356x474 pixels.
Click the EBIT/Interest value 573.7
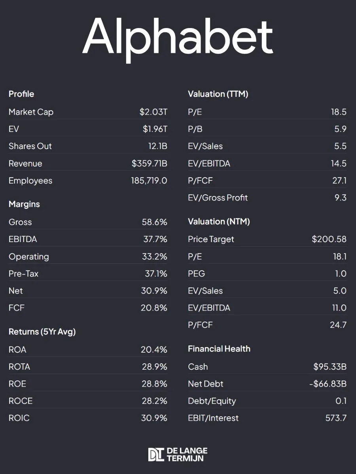point(336,418)
